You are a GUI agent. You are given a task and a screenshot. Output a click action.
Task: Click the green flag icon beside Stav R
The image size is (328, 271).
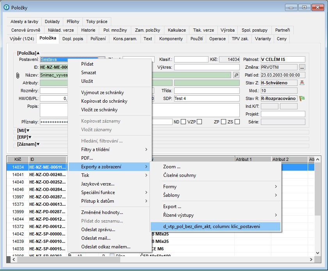[302, 98]
